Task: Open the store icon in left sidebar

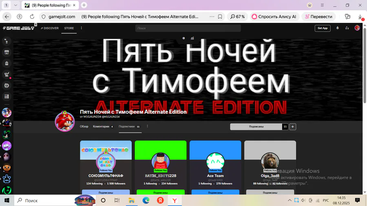Action: tap(7, 53)
